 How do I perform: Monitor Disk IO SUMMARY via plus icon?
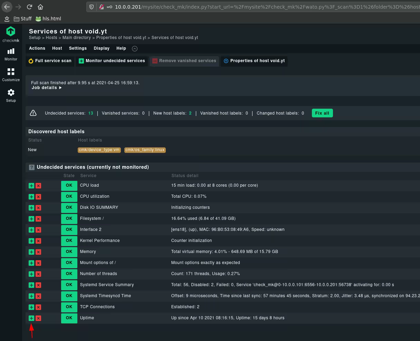point(31,208)
